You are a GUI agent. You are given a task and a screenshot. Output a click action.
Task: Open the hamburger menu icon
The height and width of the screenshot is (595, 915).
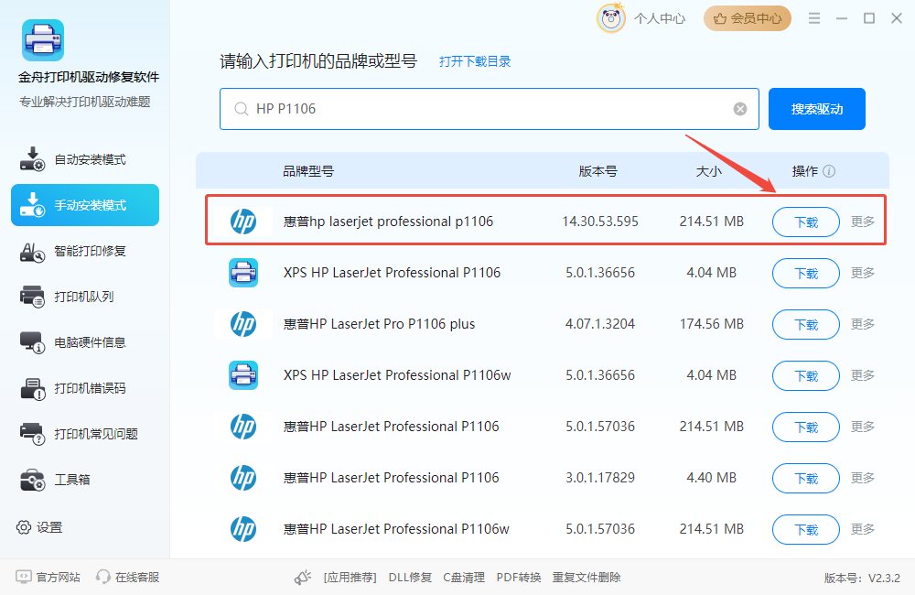[814, 18]
